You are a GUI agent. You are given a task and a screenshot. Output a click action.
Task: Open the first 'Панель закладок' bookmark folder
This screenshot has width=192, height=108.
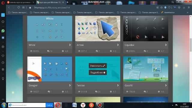18,12
